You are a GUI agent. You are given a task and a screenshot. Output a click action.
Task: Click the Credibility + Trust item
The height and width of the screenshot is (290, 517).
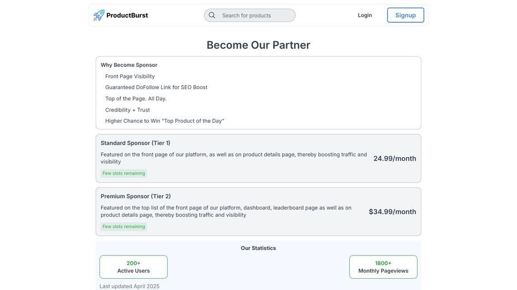(x=127, y=110)
